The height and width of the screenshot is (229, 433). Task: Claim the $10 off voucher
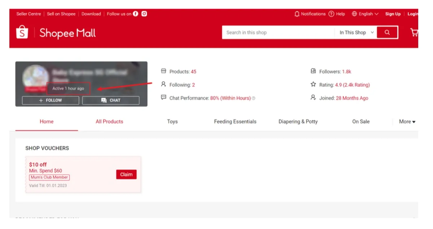126,175
